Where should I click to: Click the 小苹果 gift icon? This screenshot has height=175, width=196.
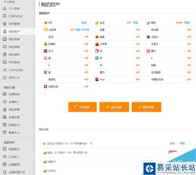coord(97,44)
